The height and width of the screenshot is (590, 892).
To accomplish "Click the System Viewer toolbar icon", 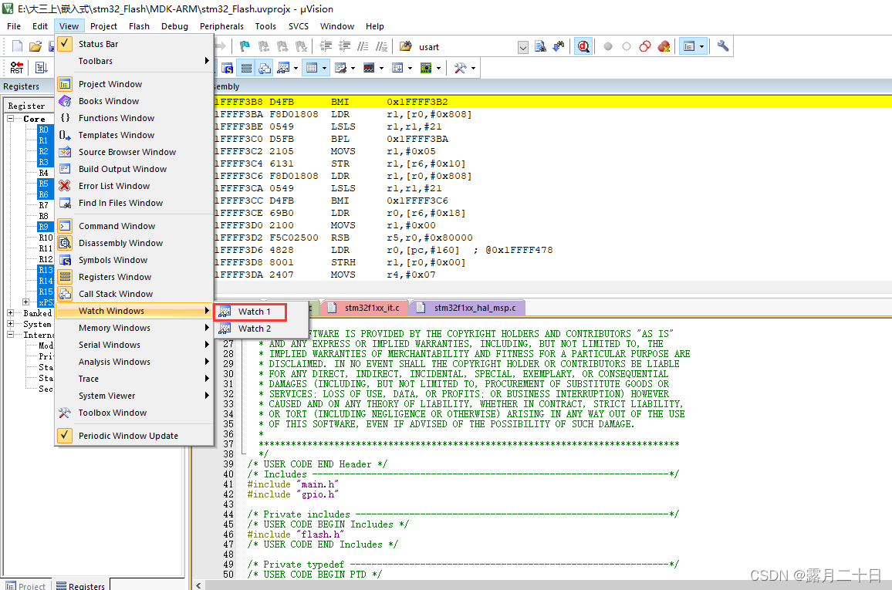I will (426, 68).
